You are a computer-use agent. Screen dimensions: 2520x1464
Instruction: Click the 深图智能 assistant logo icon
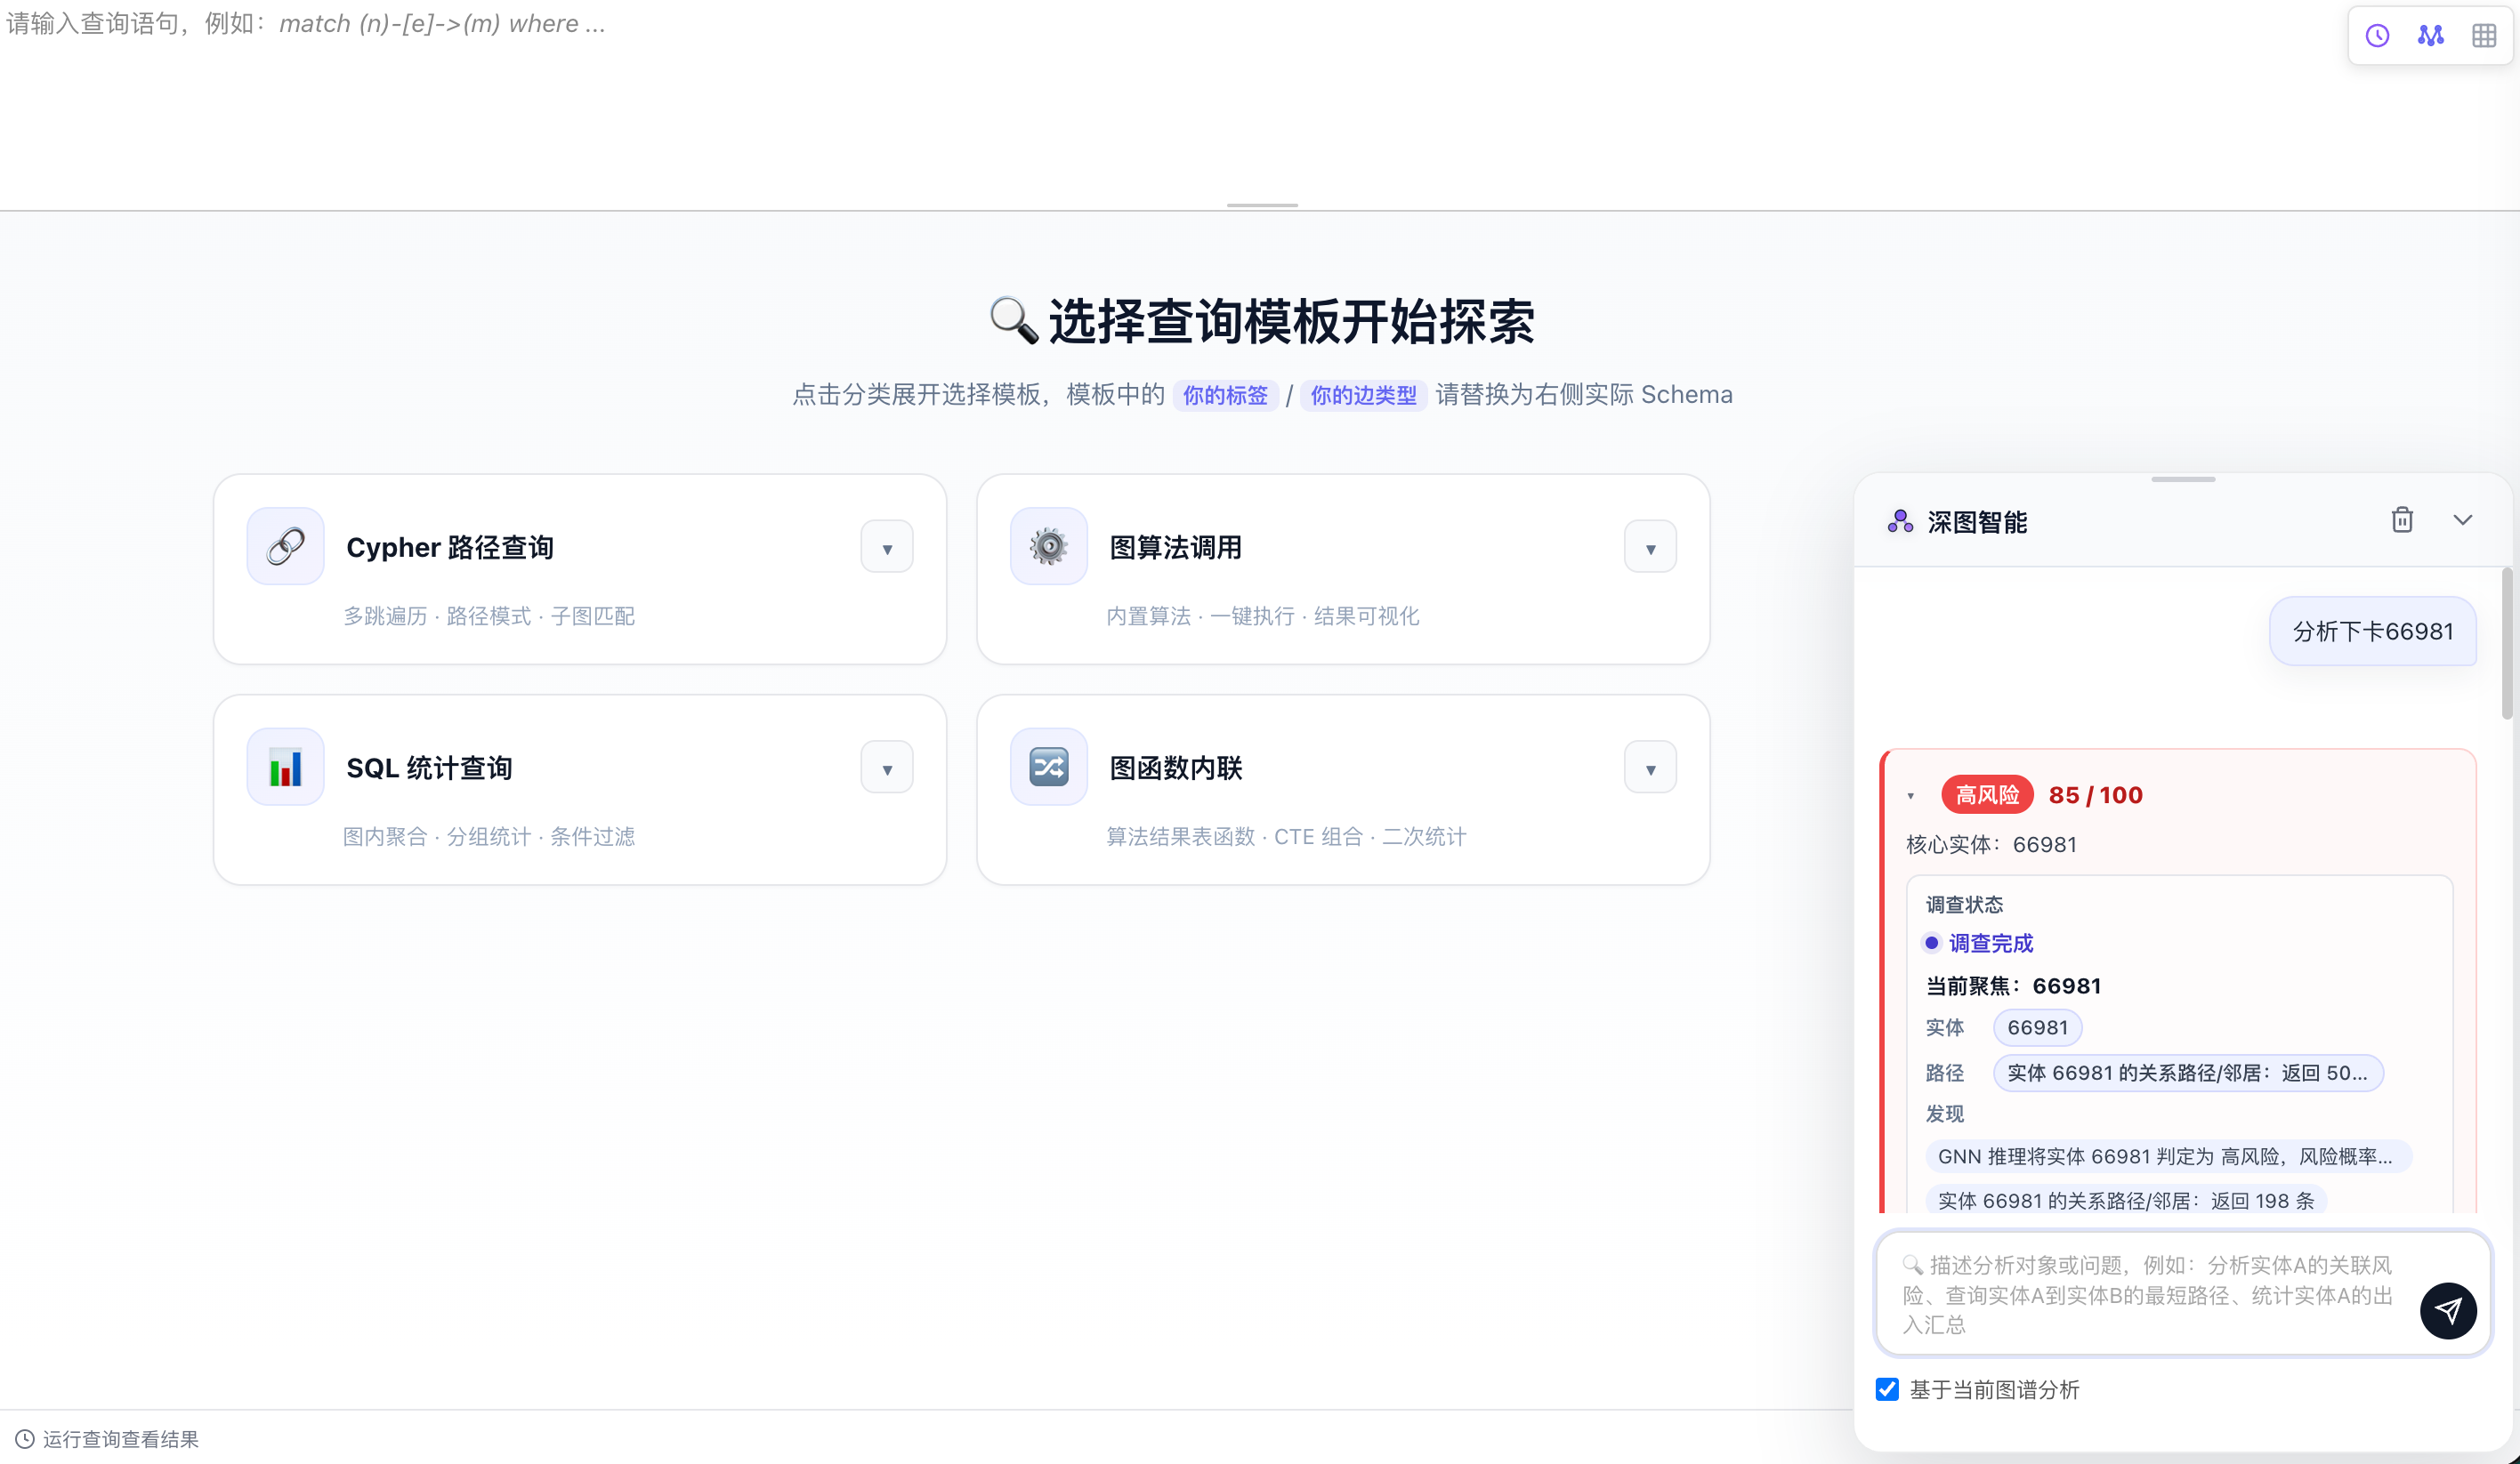[1900, 521]
